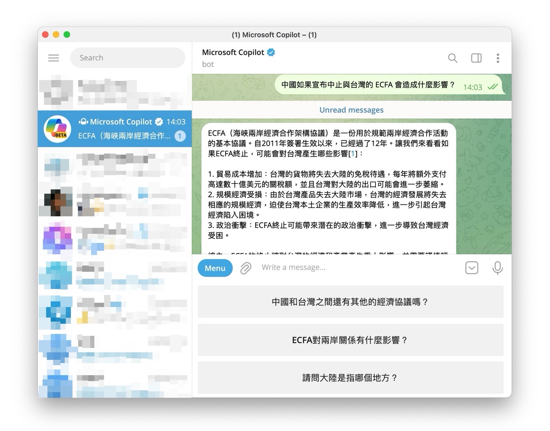The width and height of the screenshot is (550, 431).
Task: Record a voice message with microphone
Action: tap(497, 268)
